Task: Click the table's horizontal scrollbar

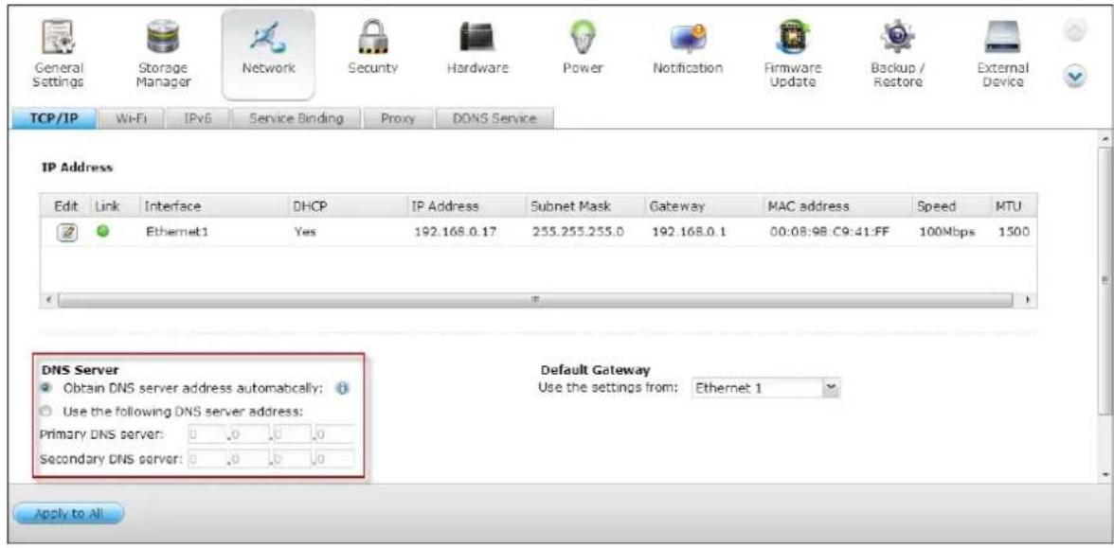Action: pos(536,299)
